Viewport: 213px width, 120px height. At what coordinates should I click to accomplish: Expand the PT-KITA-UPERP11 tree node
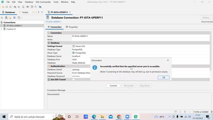[1, 26]
